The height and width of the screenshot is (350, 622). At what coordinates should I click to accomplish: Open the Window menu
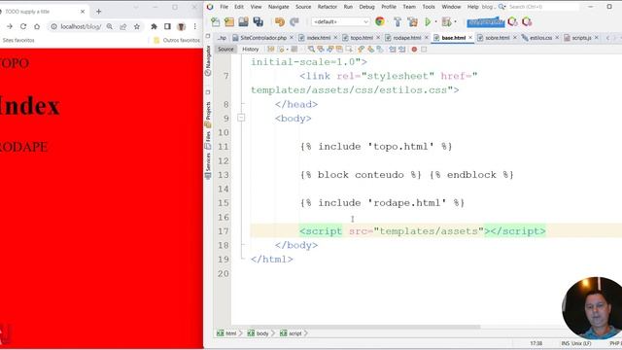tap(451, 7)
